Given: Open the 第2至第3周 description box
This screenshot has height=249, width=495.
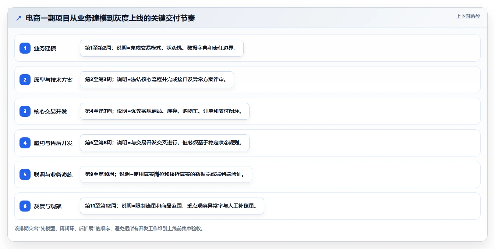Looking at the screenshot, I should 157,80.
